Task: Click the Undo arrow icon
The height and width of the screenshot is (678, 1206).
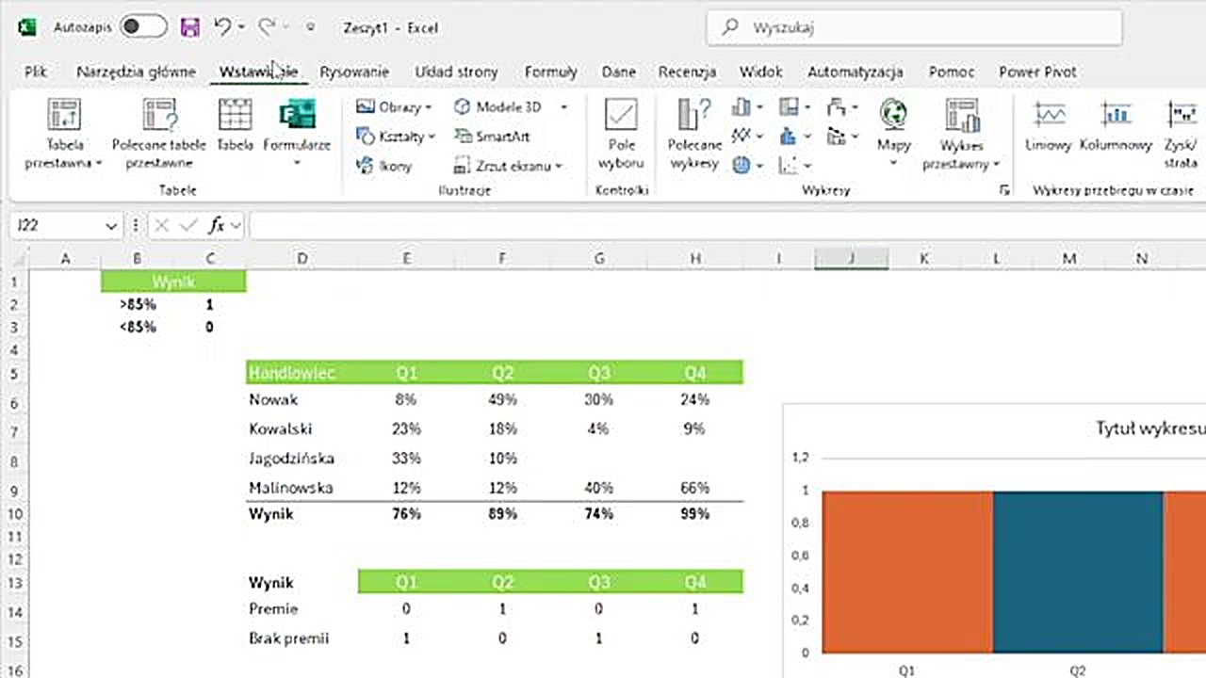Action: tap(223, 28)
